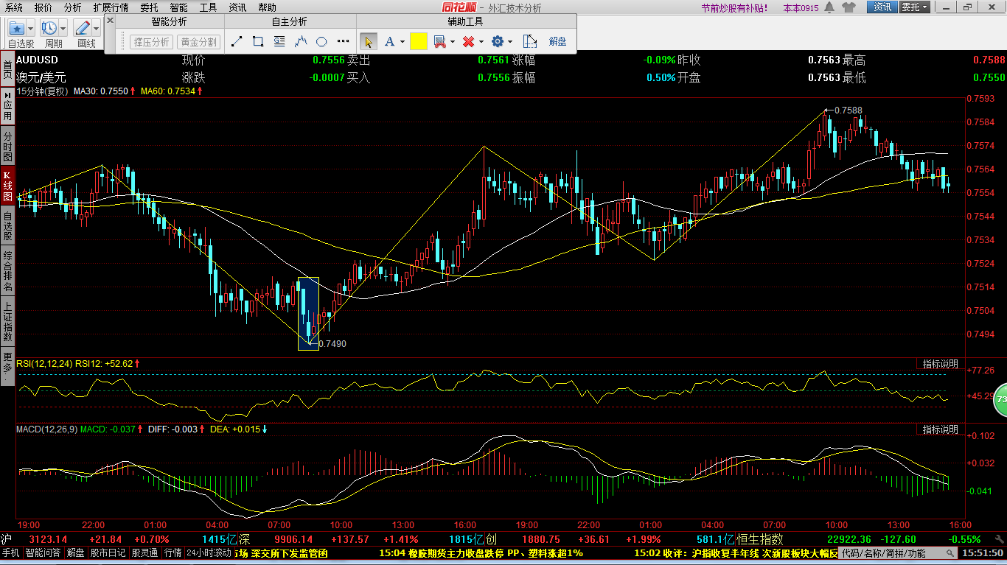Expand the 委托 dropdown button
The height and width of the screenshot is (565, 1007).
[x=916, y=7]
